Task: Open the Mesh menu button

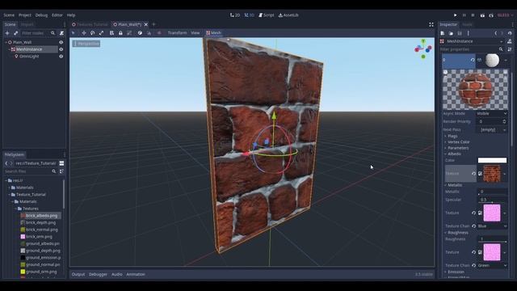Action: (x=213, y=32)
